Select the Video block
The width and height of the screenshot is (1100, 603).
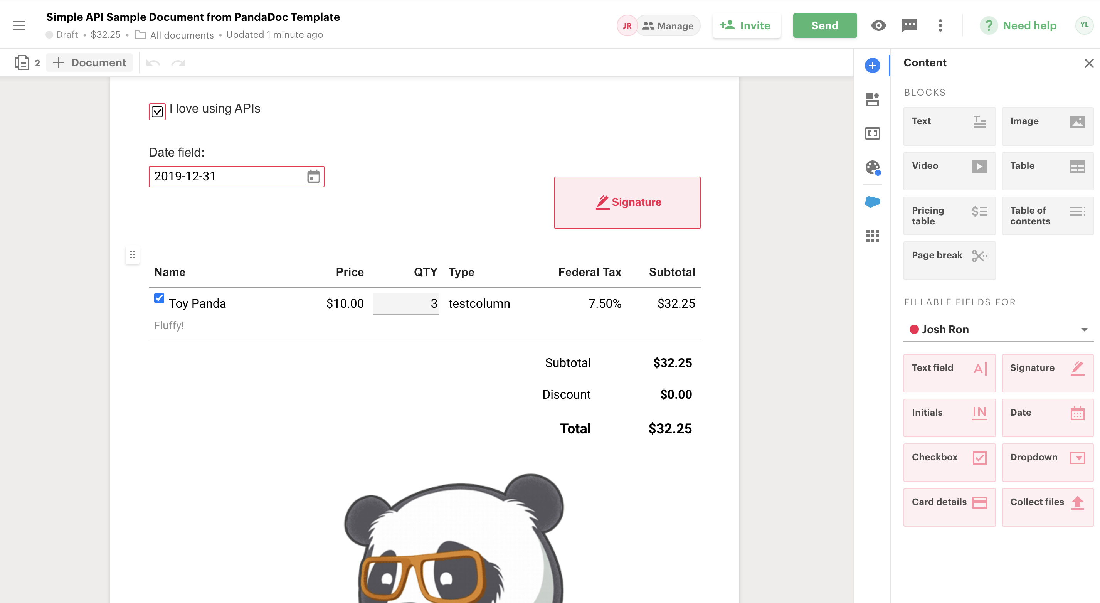click(x=949, y=171)
